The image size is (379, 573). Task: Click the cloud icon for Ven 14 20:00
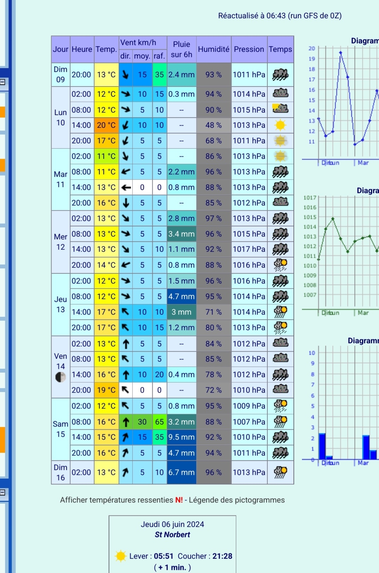pos(280,389)
